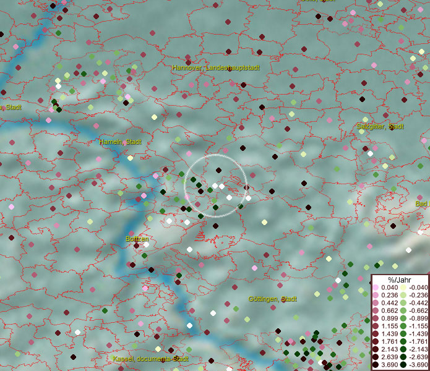Select the -0.662 legend value
Screen dimensions: 430x371
418,311
